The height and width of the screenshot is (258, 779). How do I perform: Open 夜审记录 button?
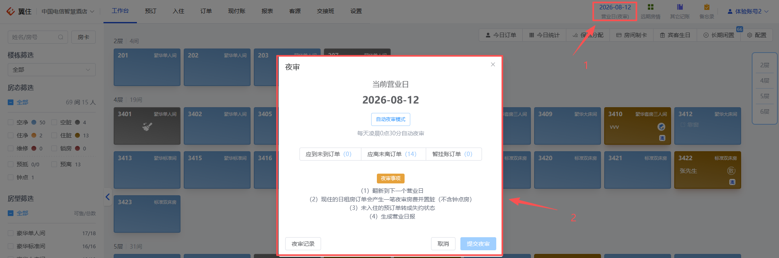pos(303,244)
